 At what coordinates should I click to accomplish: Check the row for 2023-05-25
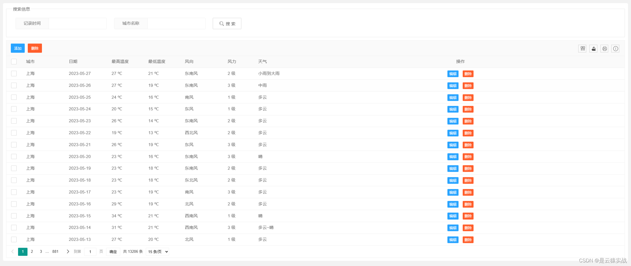pos(14,97)
